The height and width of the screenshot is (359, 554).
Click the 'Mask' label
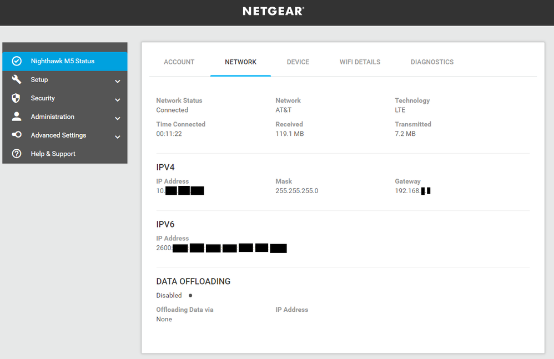coord(284,181)
